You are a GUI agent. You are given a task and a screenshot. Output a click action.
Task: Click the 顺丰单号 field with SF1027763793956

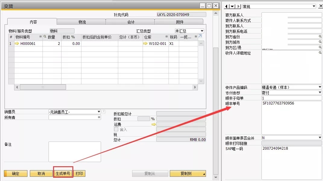click(x=292, y=118)
